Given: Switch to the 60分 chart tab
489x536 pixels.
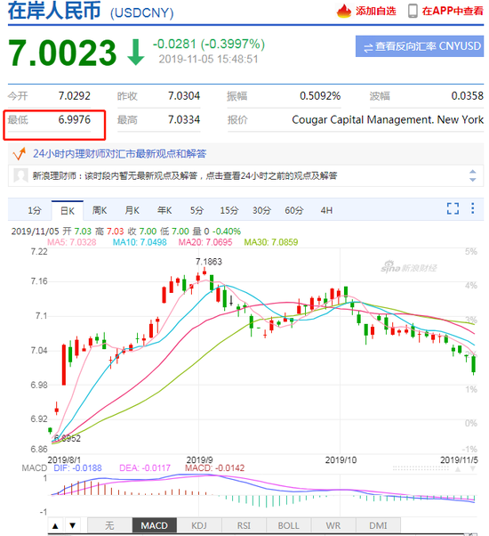Looking at the screenshot, I should (x=293, y=210).
